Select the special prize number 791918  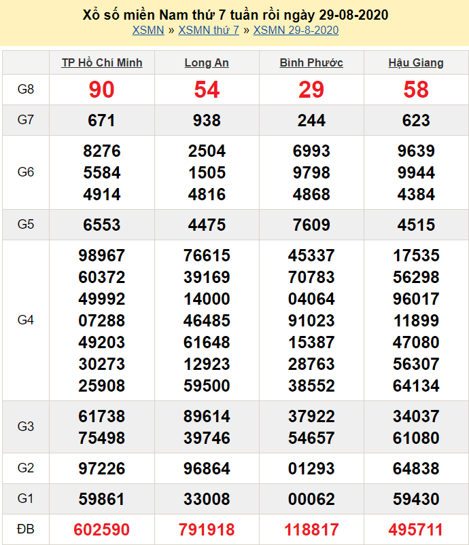[207, 529]
